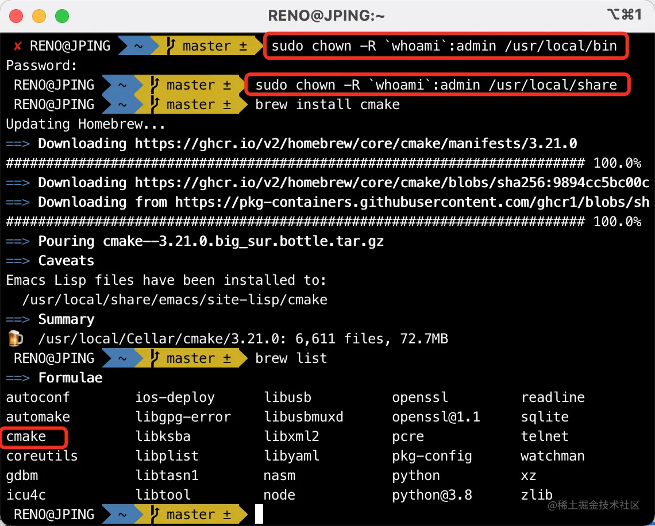Click 'openssl@1.1' in the formulae list
The height and width of the screenshot is (526, 655).
(436, 417)
